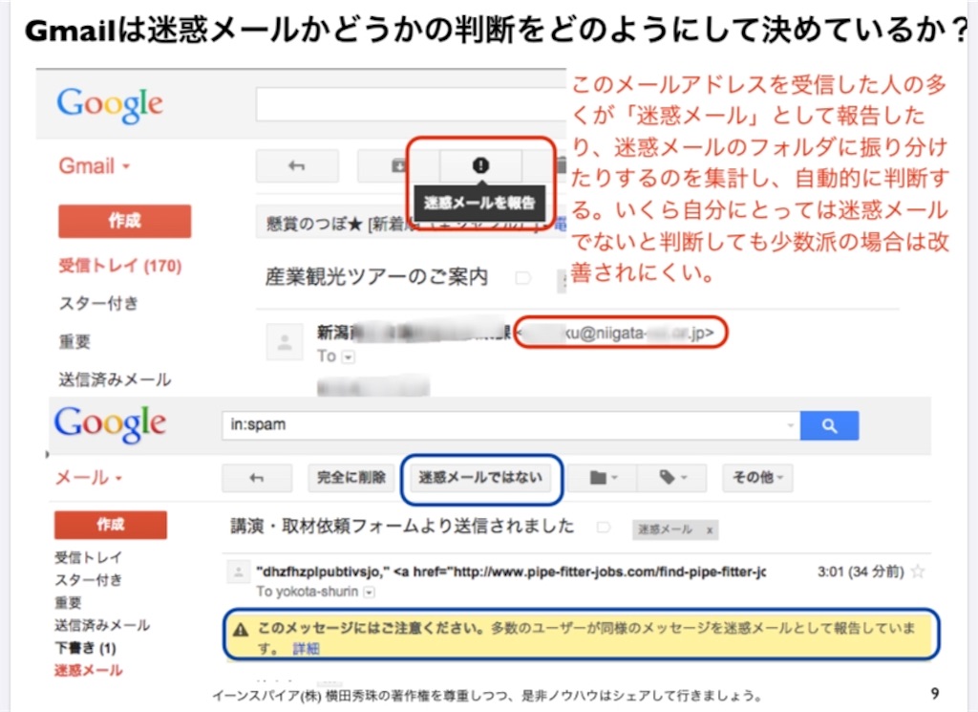The width and height of the screenshot is (978, 712).
Task: Open スター付き in lower sidebar
Action: coord(88,580)
